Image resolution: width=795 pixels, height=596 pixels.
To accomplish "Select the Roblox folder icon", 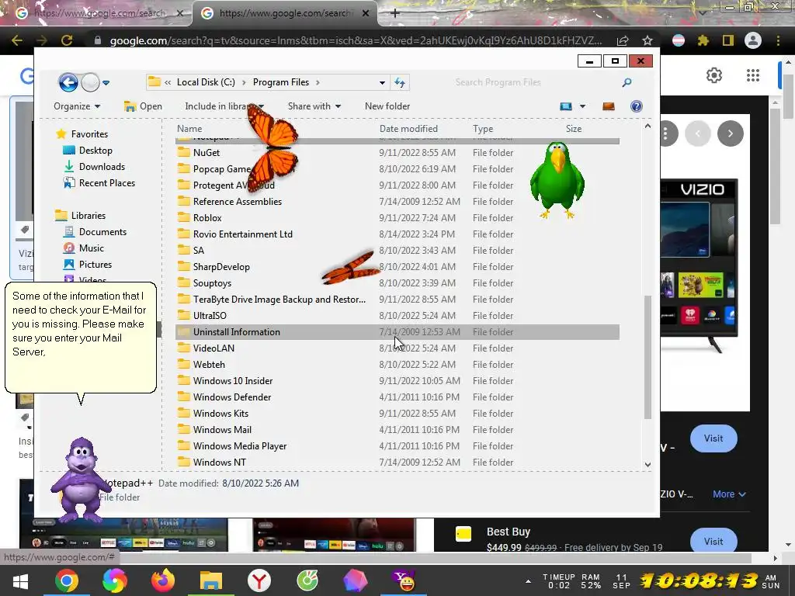I will click(x=183, y=217).
